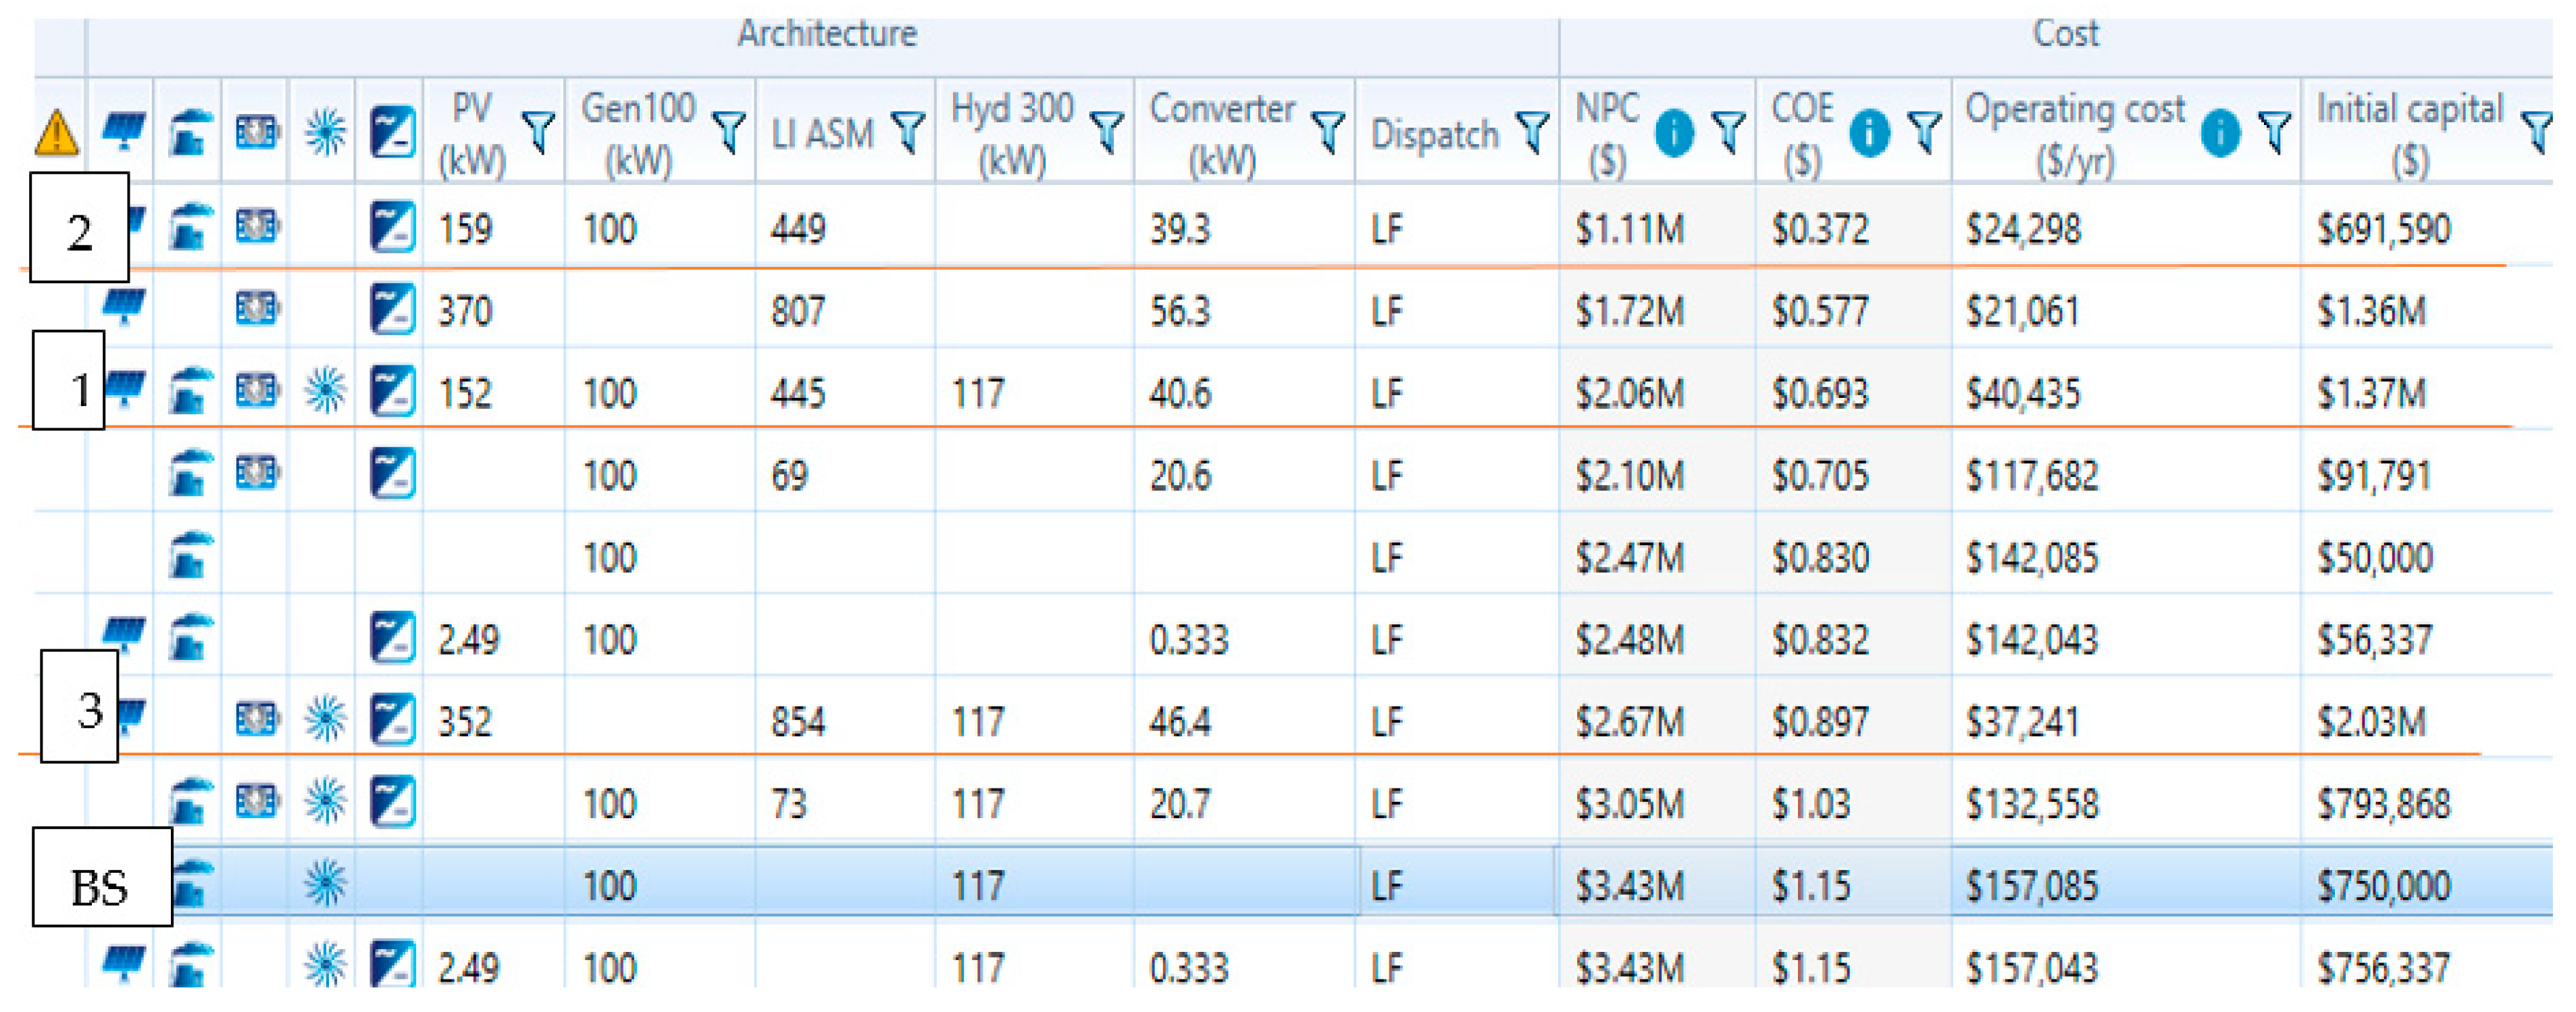The width and height of the screenshot is (2576, 1012).
Task: Select the Architecture header group
Action: point(826,35)
